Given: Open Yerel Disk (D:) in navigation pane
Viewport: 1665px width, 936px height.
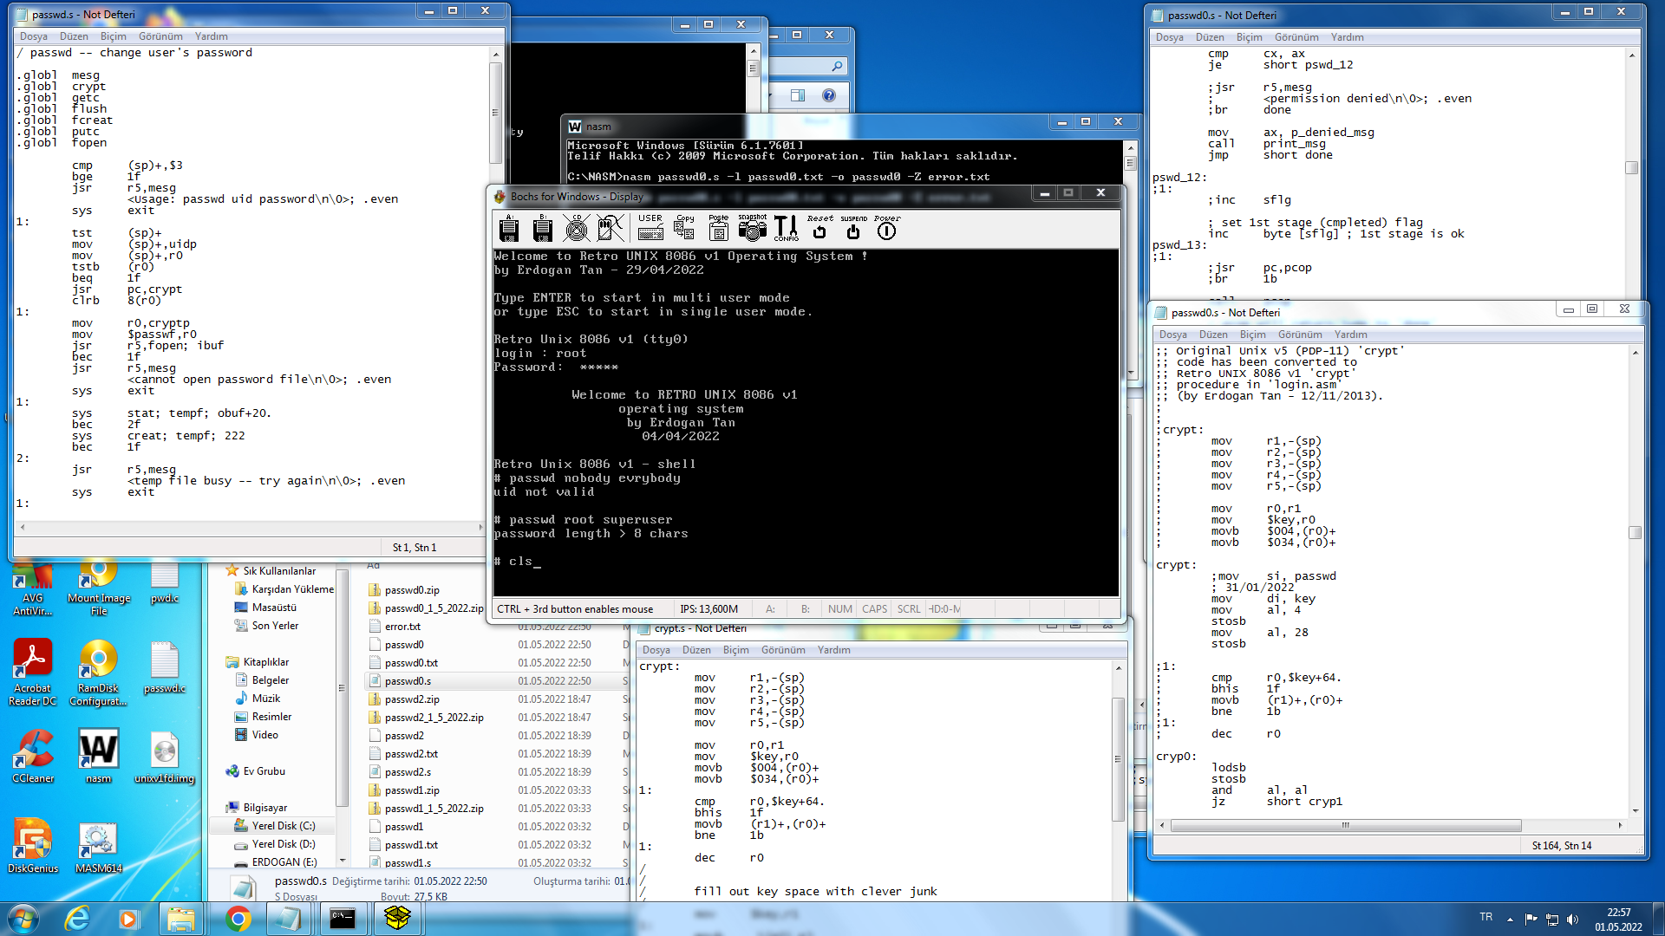Looking at the screenshot, I should [283, 844].
